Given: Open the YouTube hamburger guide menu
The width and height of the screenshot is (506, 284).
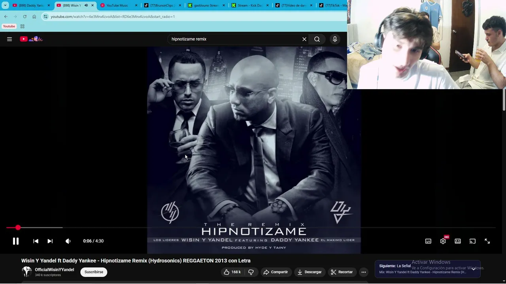Looking at the screenshot, I should [x=9, y=39].
